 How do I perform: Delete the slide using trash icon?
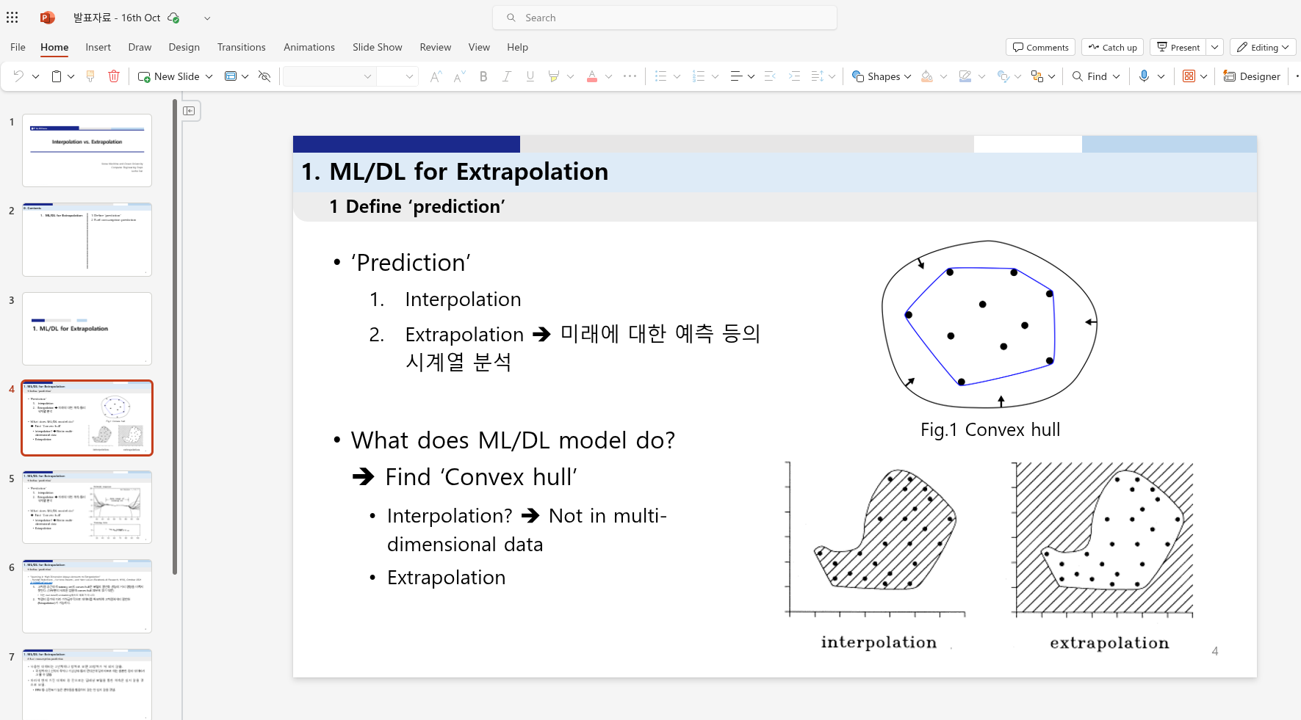pyautogui.click(x=114, y=76)
